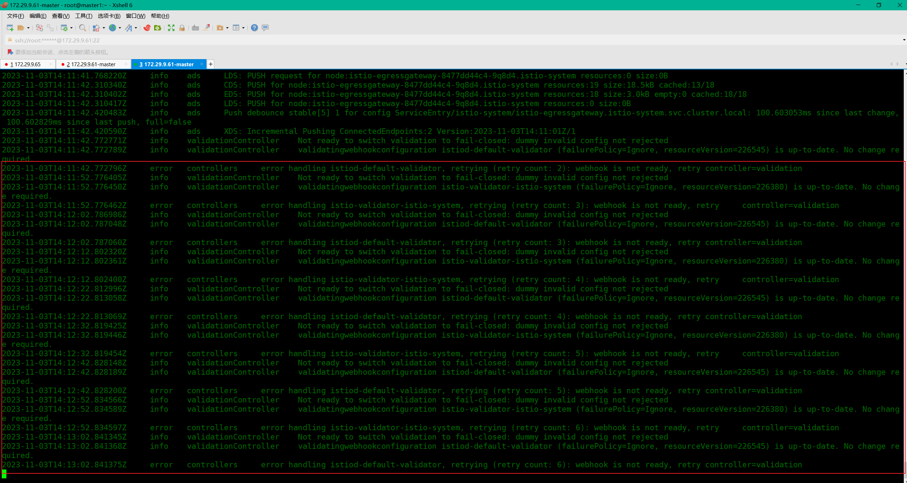Open the key mapping keyboard icon
The width and height of the screenshot is (907, 483).
click(x=195, y=28)
